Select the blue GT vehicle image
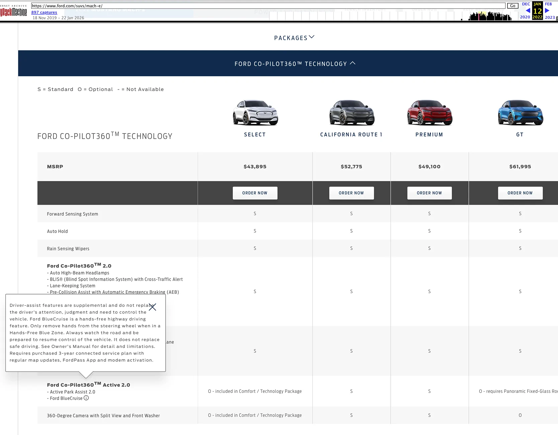 pyautogui.click(x=520, y=113)
